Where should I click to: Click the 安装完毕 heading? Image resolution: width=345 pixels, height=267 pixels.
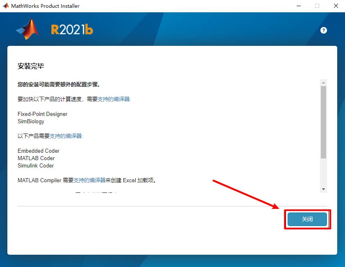click(x=31, y=66)
